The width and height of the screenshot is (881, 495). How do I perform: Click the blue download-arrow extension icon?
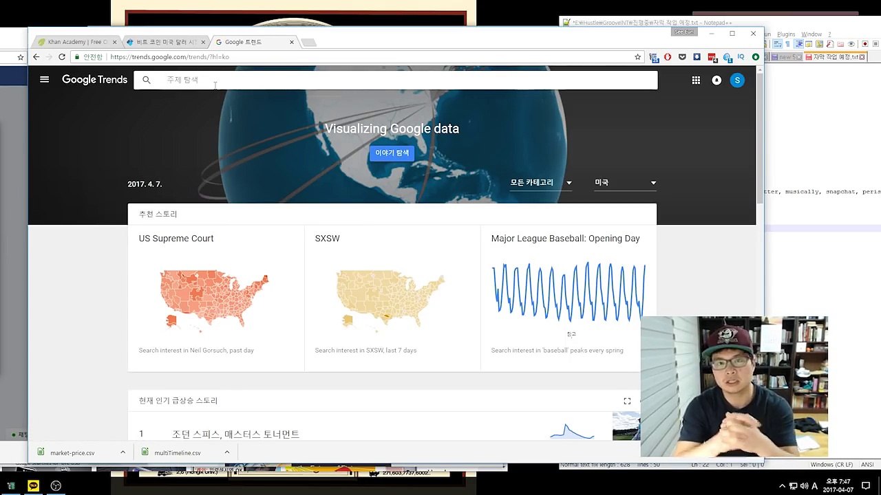pos(697,57)
